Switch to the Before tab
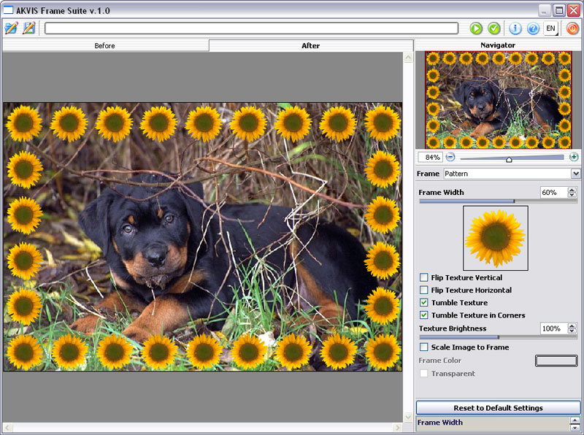The height and width of the screenshot is (435, 584). [105, 46]
